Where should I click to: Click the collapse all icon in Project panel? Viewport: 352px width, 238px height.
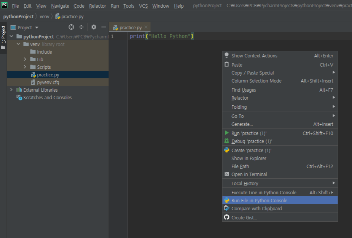pyautogui.click(x=81, y=27)
